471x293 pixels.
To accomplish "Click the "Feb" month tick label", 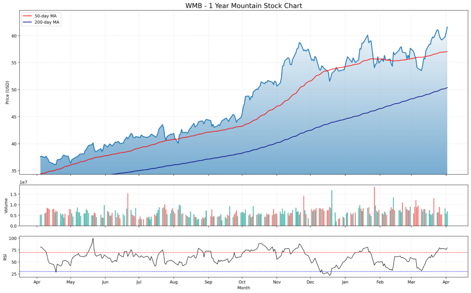I will 380,282.
